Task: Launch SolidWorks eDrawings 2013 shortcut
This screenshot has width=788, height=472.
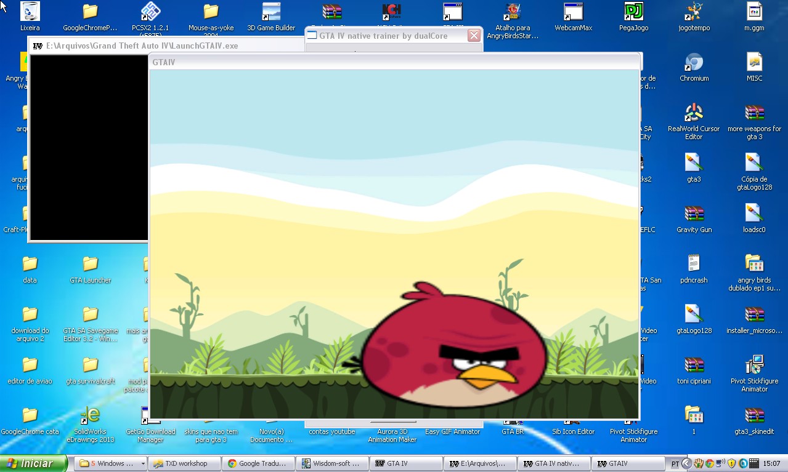Action: 90,415
